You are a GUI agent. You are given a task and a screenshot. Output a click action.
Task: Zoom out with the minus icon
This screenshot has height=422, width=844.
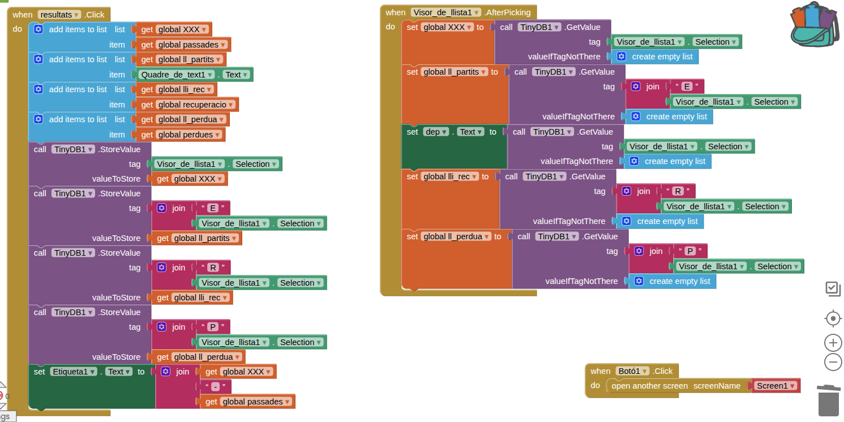pos(833,362)
